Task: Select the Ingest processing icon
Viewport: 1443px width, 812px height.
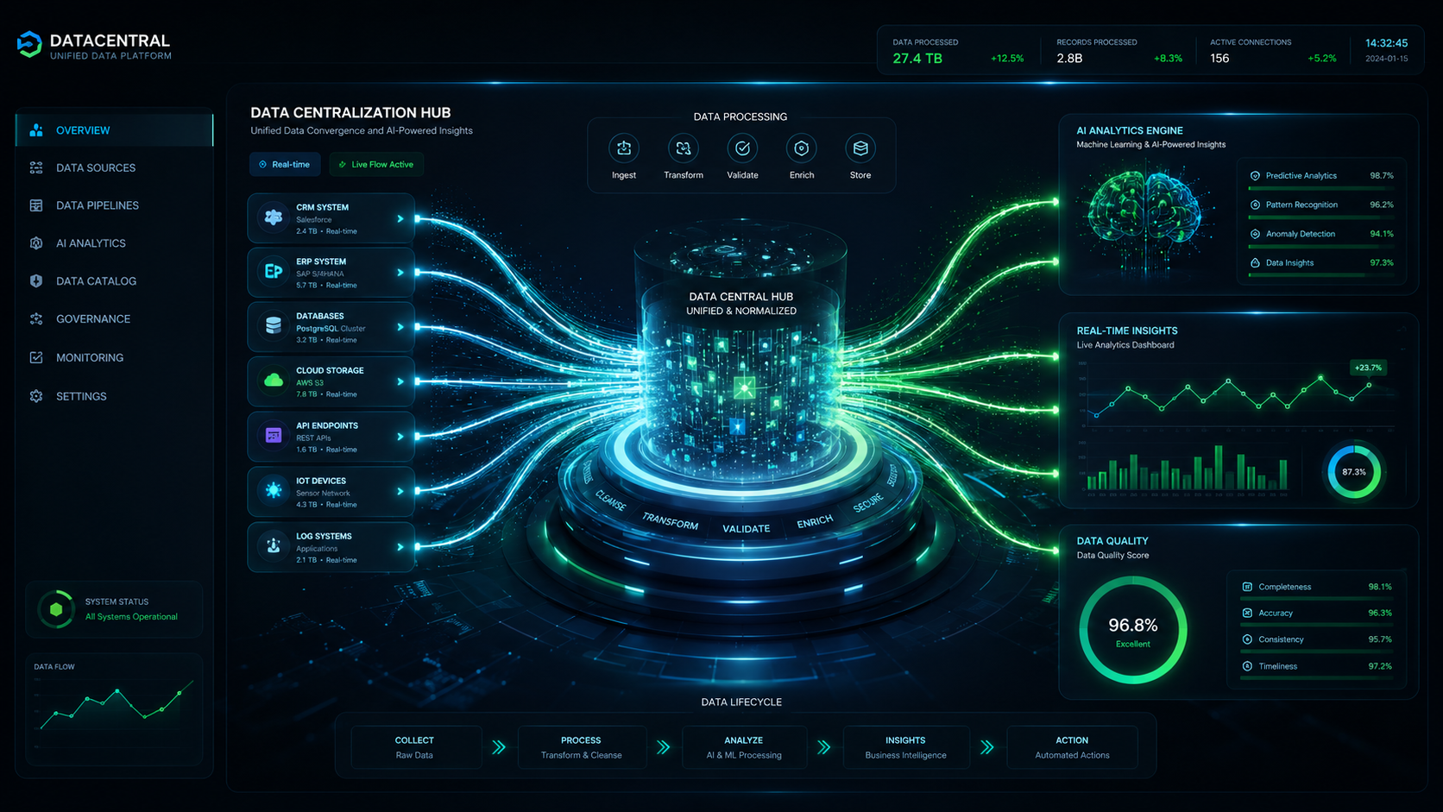Action: [624, 148]
